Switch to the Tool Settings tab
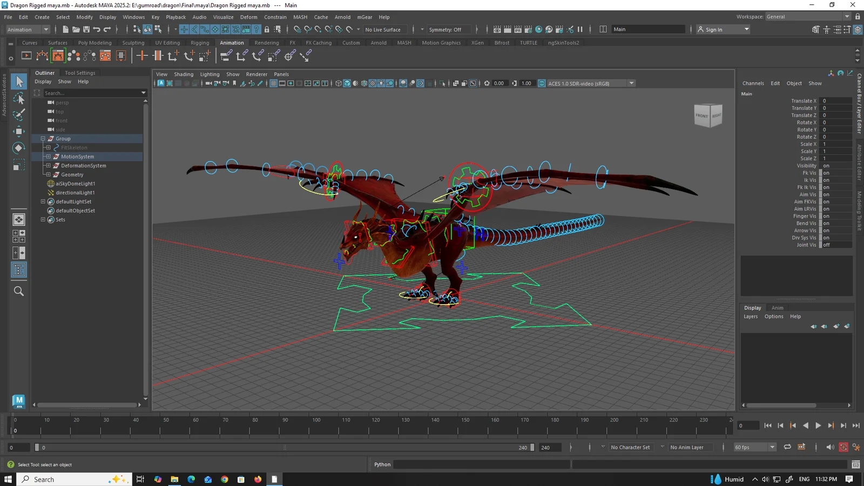864x486 pixels. (80, 72)
